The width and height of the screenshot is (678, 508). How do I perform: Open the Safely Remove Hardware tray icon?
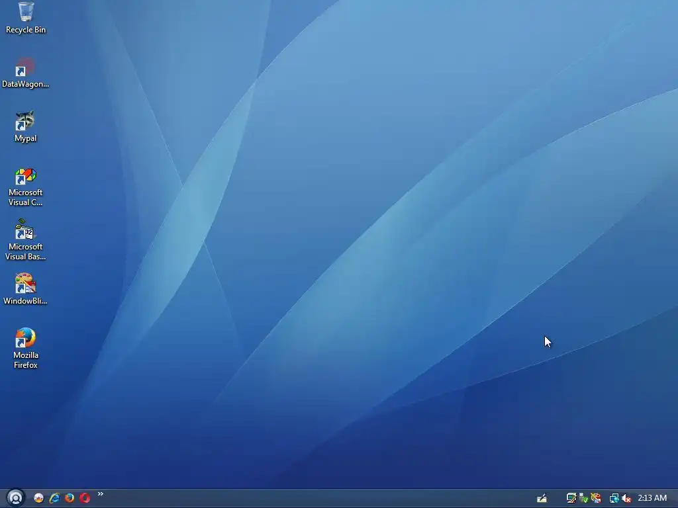pyautogui.click(x=584, y=498)
